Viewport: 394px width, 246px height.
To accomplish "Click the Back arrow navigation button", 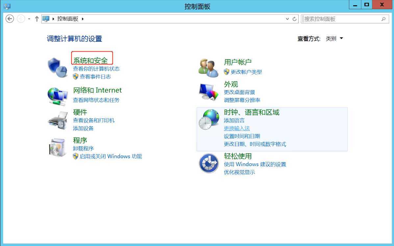I will pyautogui.click(x=10, y=19).
